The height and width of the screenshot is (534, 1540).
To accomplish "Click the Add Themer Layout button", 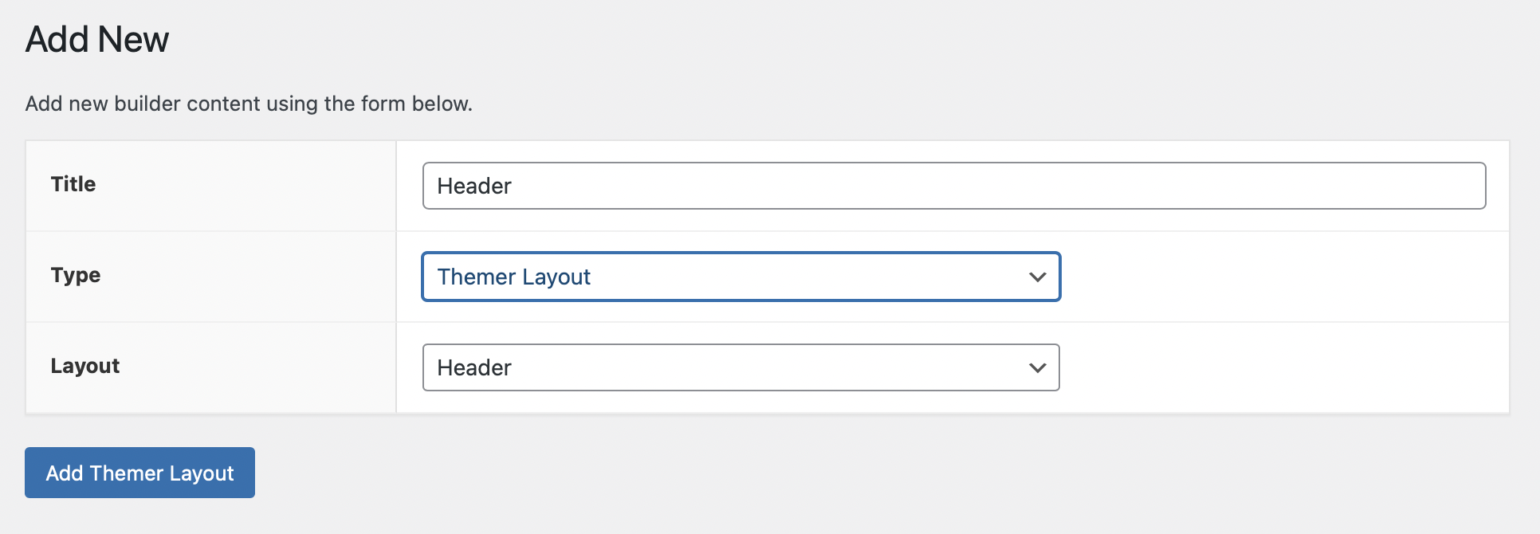I will click(139, 473).
